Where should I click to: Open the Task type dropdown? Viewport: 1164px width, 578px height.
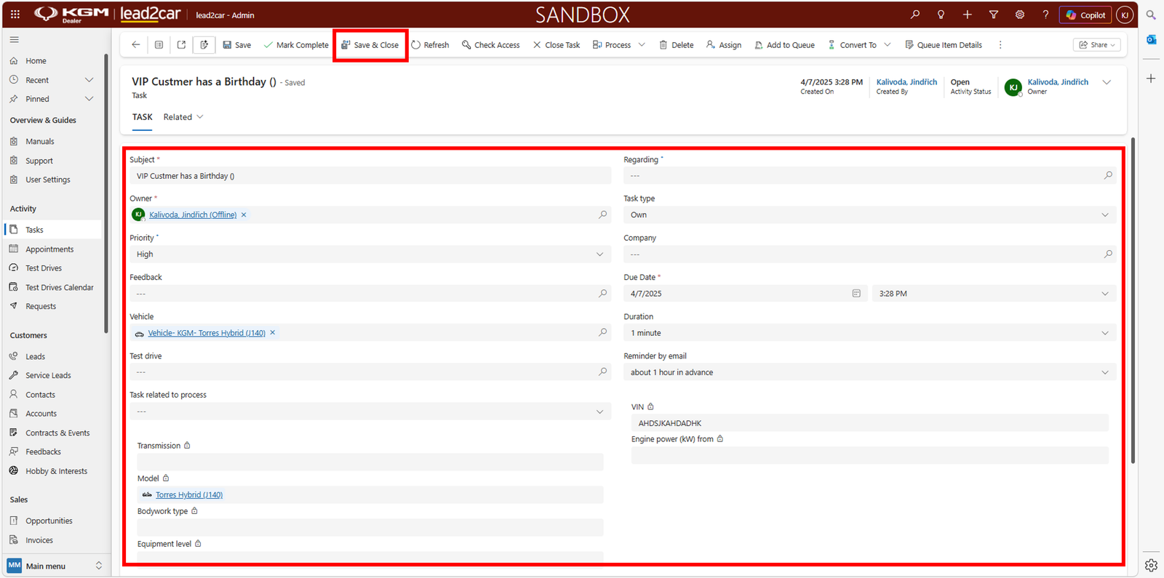1105,215
